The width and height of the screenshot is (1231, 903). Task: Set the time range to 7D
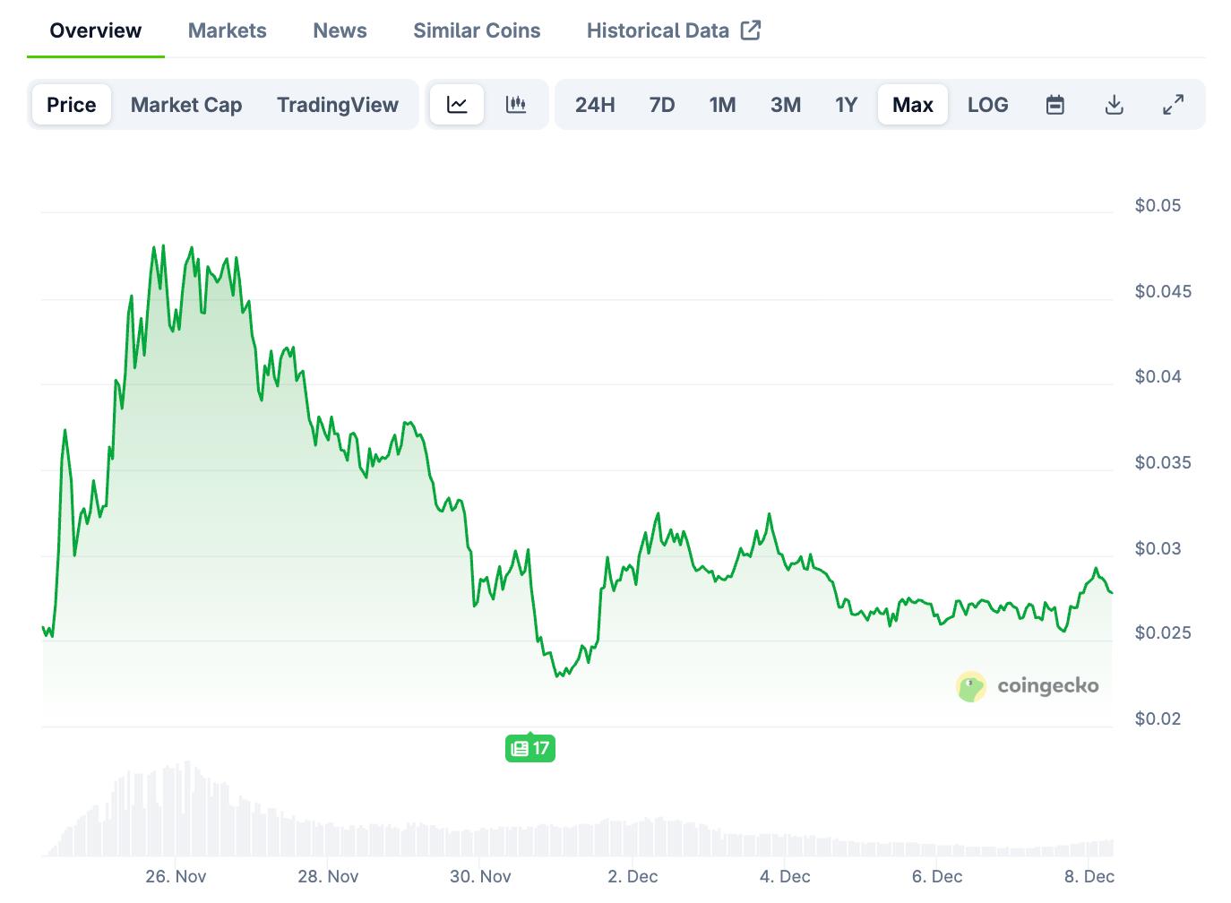[x=662, y=105]
